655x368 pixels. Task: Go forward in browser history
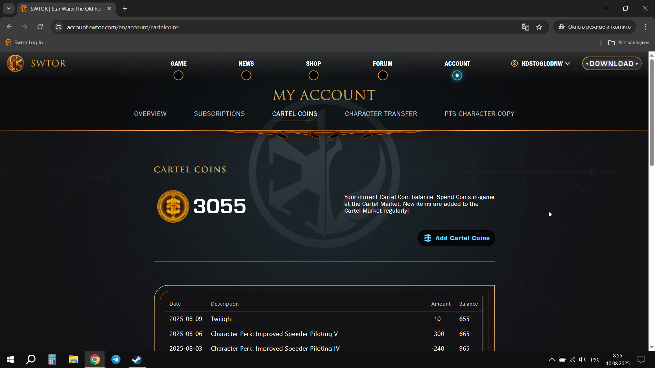click(25, 27)
